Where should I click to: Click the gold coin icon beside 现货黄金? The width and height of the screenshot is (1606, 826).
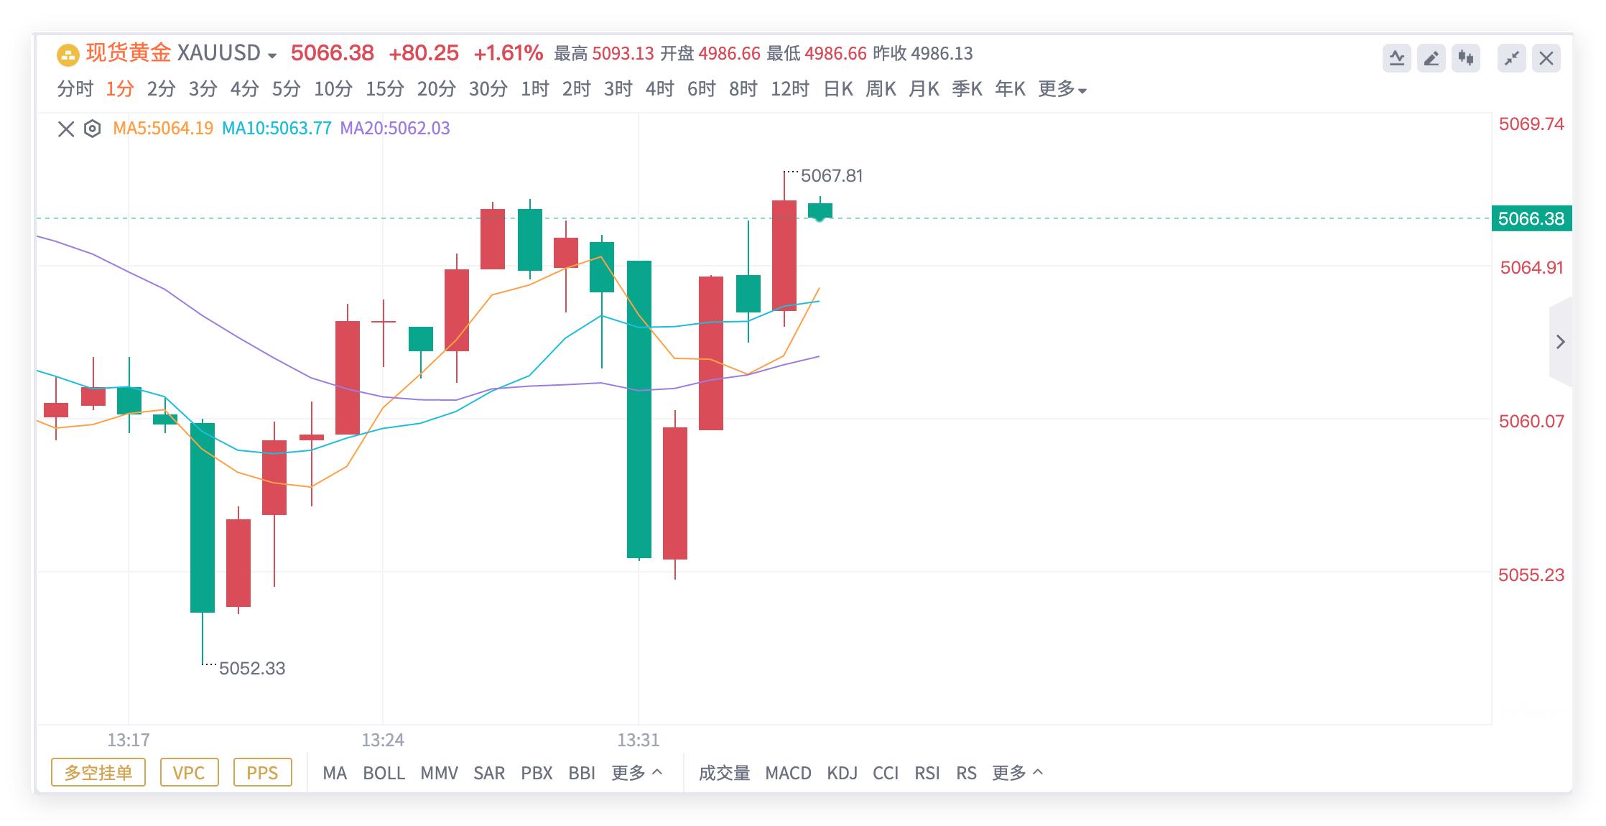point(68,55)
